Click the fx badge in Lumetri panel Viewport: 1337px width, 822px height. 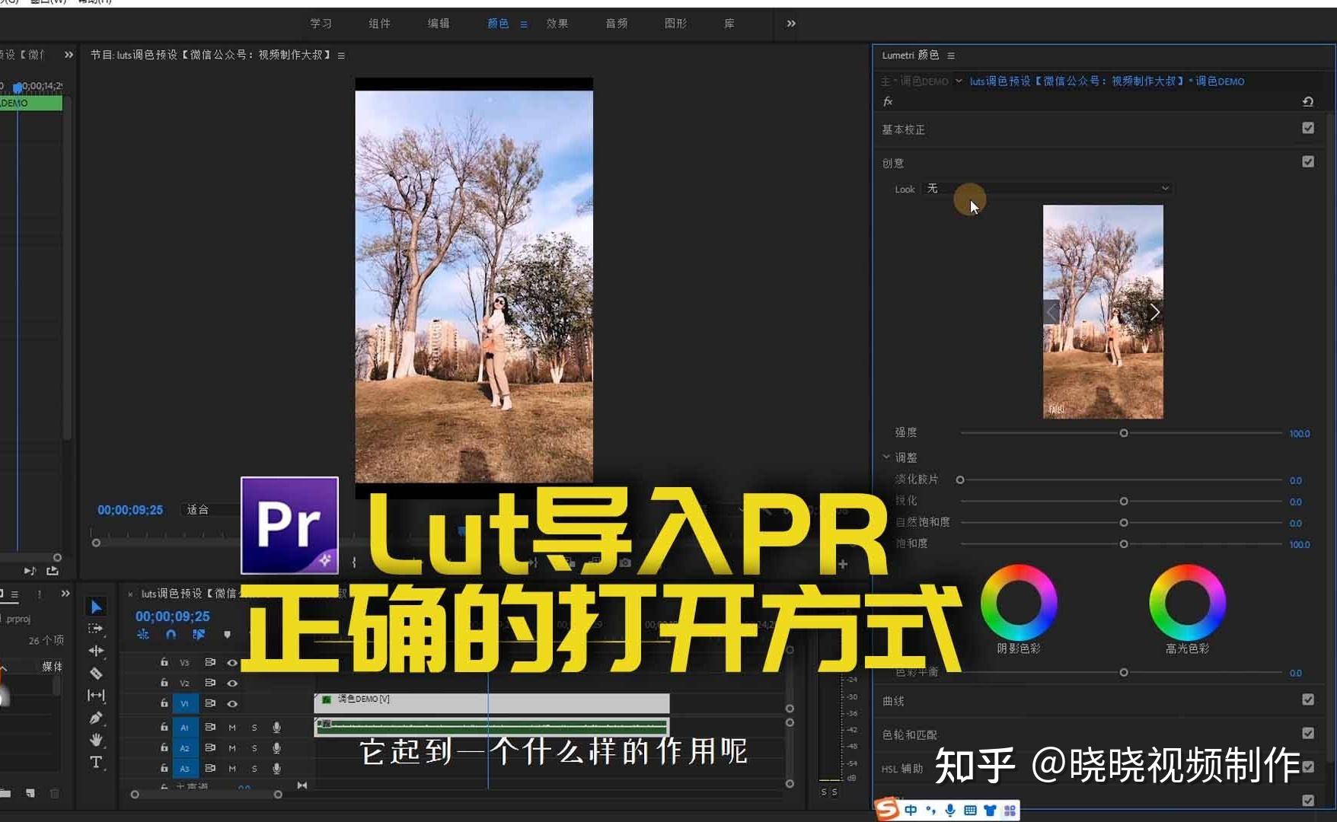pos(888,101)
